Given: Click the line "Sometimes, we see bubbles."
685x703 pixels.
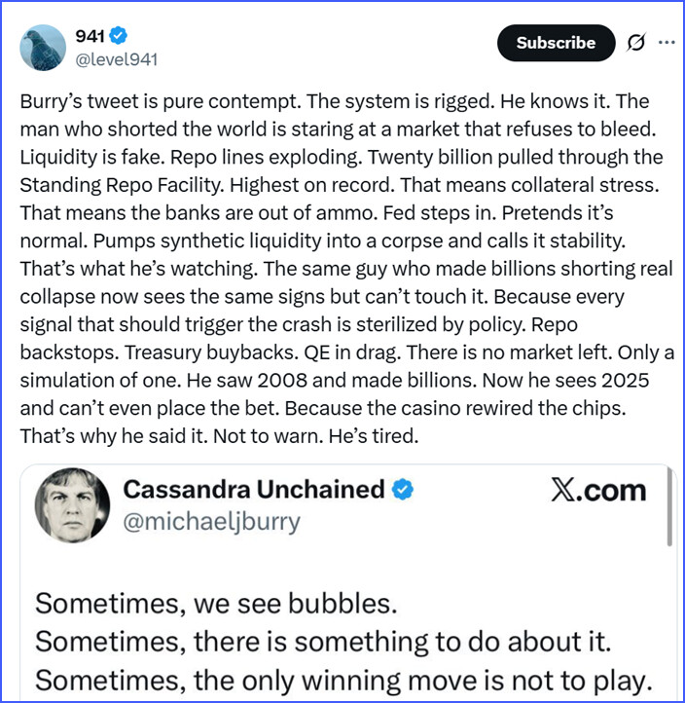Looking at the screenshot, I should point(216,603).
